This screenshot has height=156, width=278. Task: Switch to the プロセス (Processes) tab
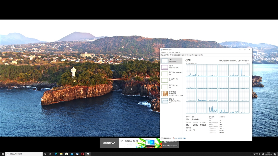click(163, 55)
